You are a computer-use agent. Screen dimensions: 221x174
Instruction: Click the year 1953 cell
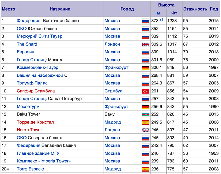214,153
